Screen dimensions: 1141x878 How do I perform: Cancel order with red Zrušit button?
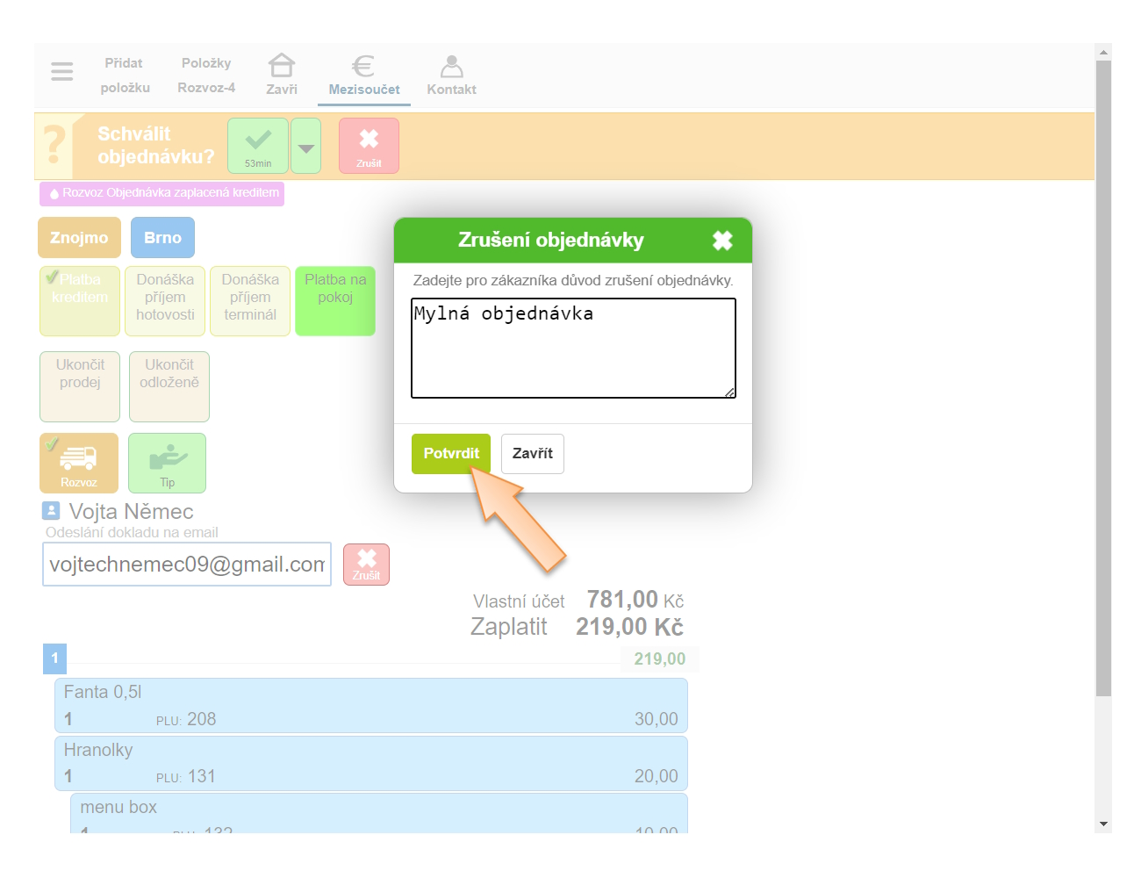click(369, 145)
